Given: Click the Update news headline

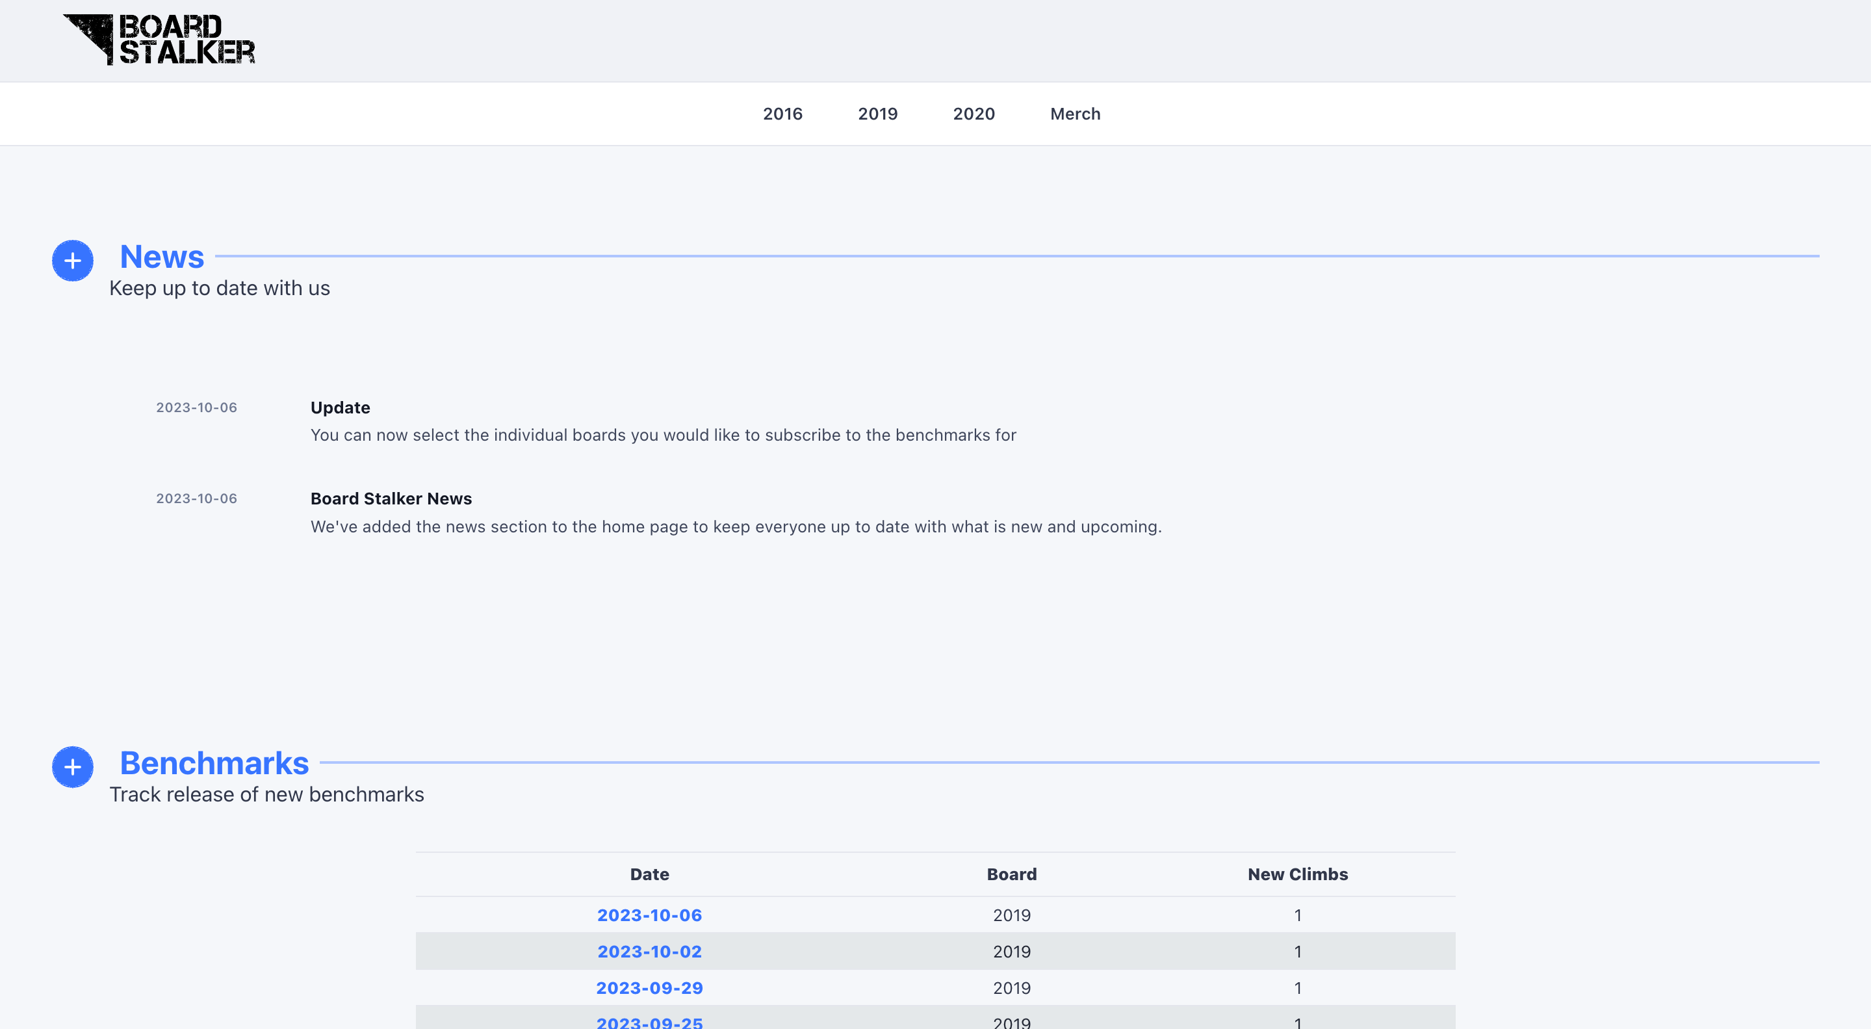Looking at the screenshot, I should coord(340,407).
